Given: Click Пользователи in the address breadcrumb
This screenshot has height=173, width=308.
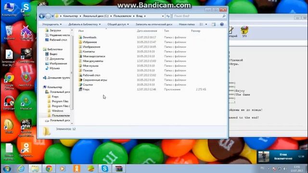Looking at the screenshot, I should click(122, 16).
